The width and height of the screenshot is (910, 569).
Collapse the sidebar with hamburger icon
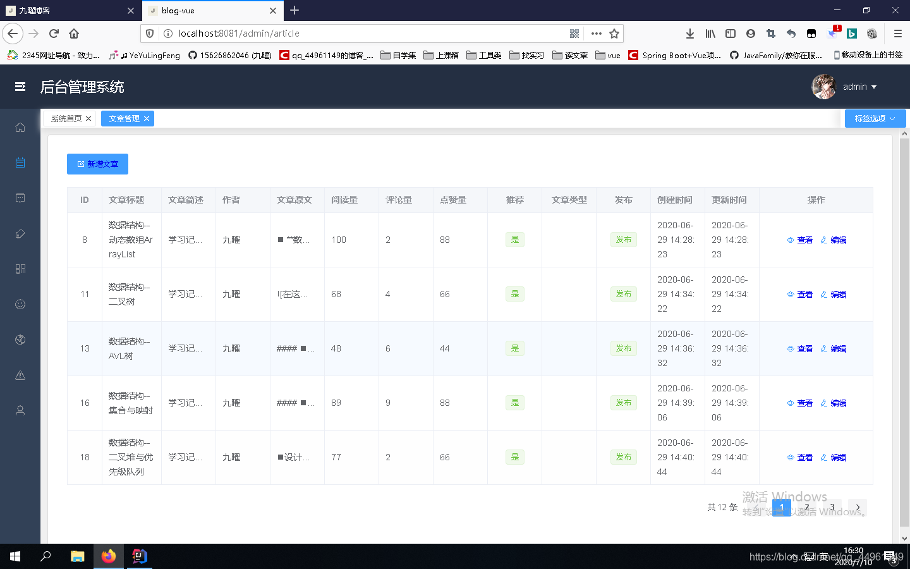point(20,87)
